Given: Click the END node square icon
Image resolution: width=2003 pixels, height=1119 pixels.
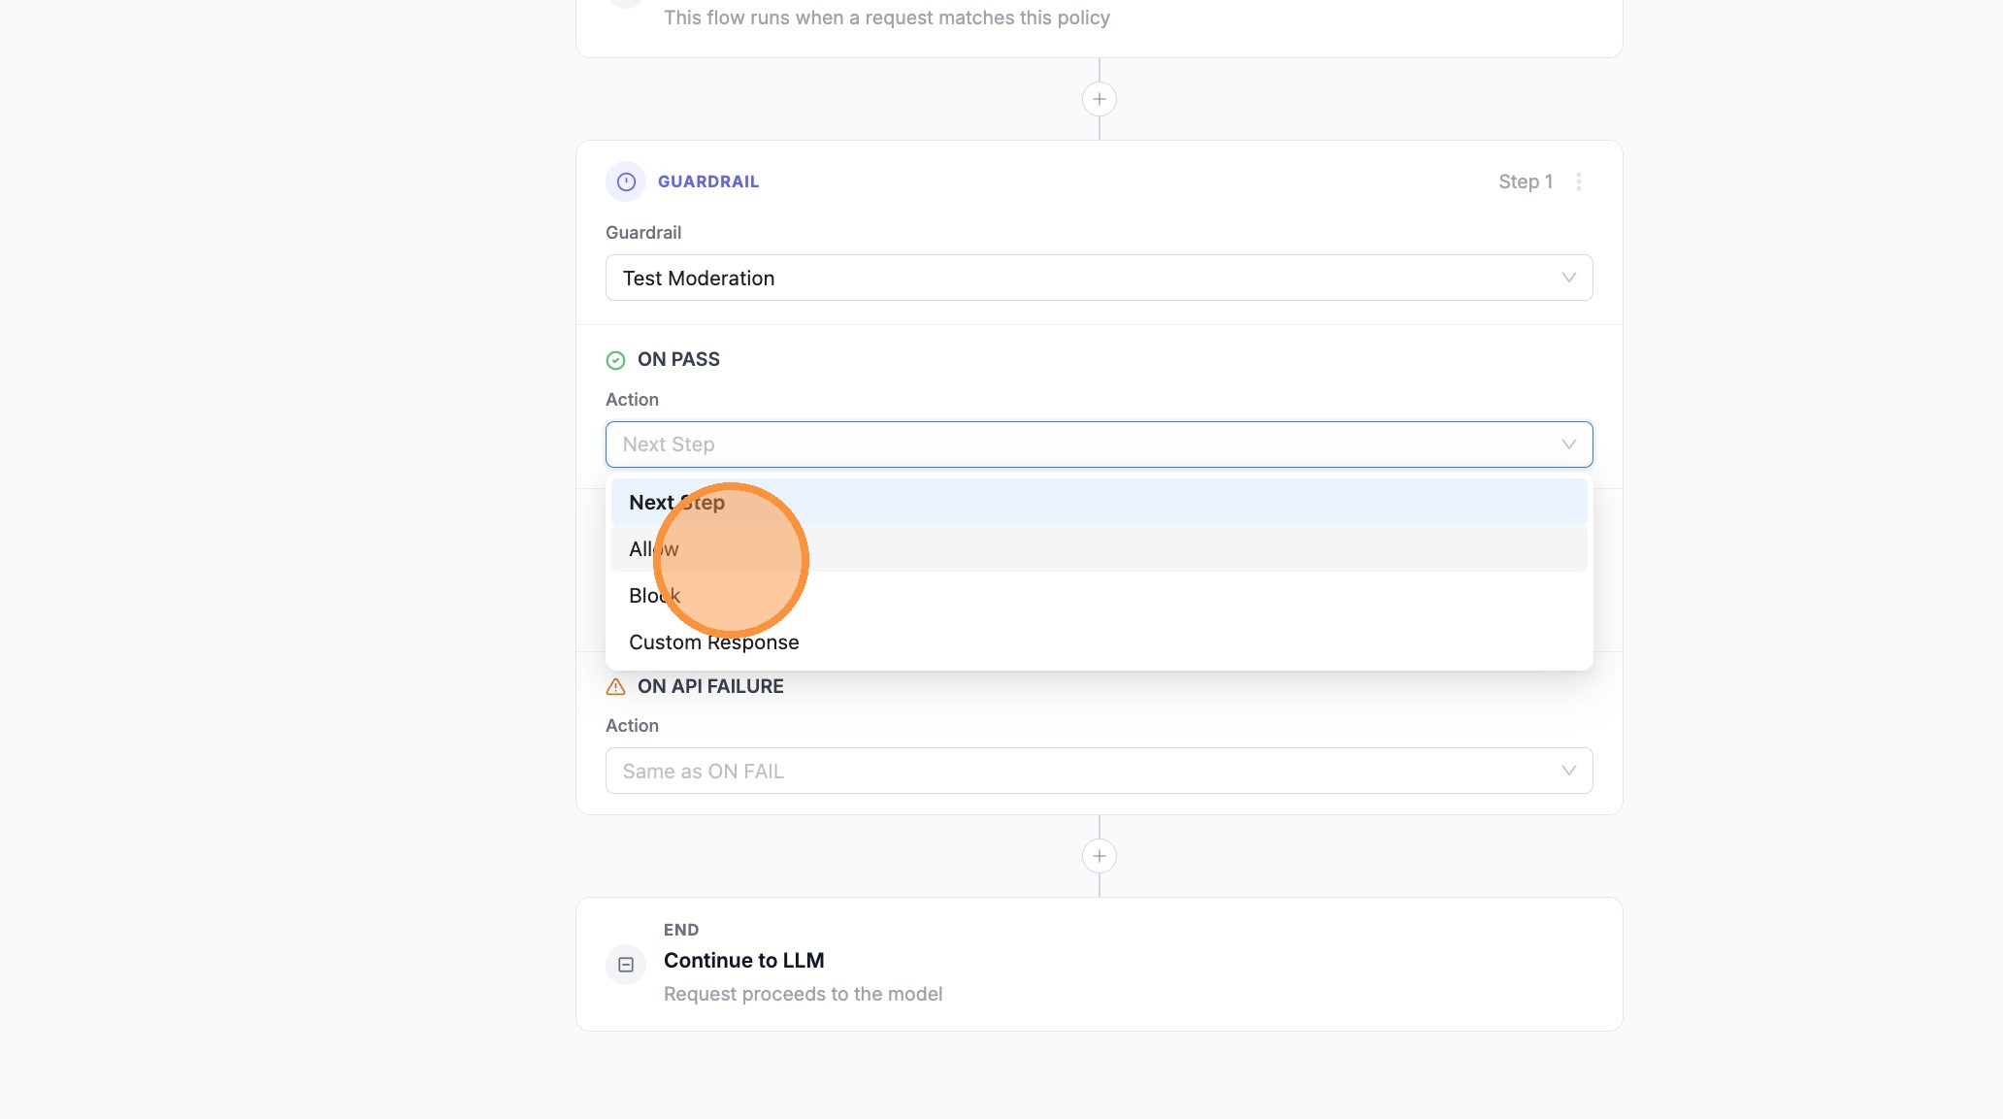Looking at the screenshot, I should click(x=626, y=965).
